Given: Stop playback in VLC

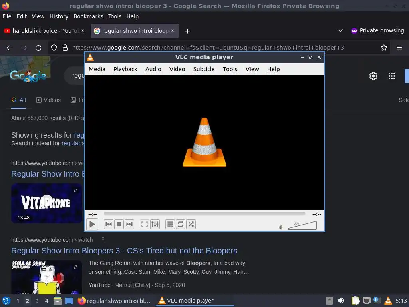Looking at the screenshot, I should [x=119, y=224].
